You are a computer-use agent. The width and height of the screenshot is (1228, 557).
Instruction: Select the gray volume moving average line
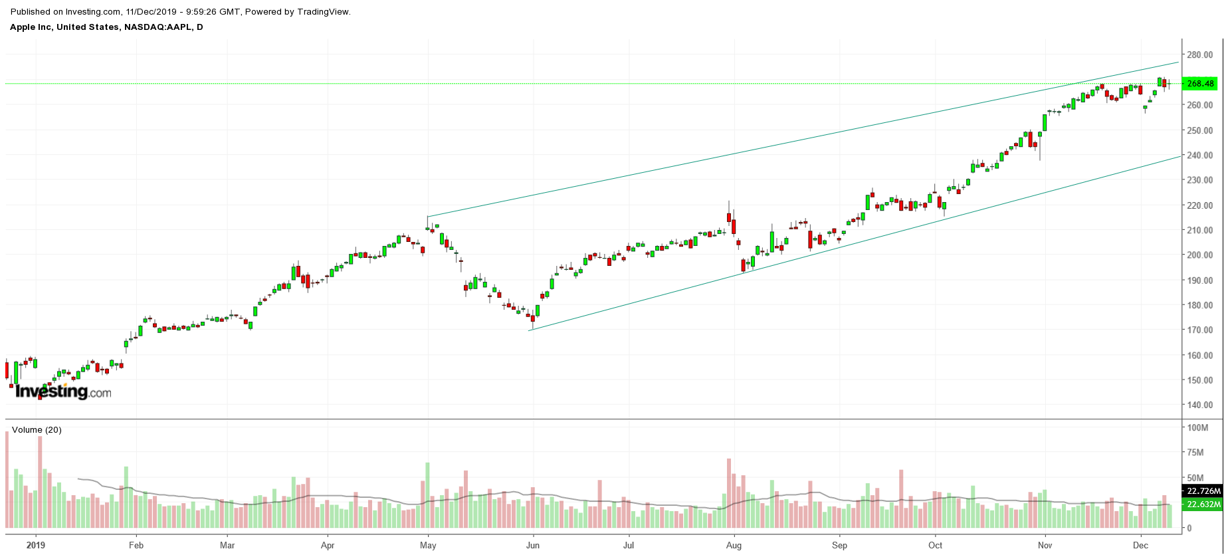click(625, 502)
